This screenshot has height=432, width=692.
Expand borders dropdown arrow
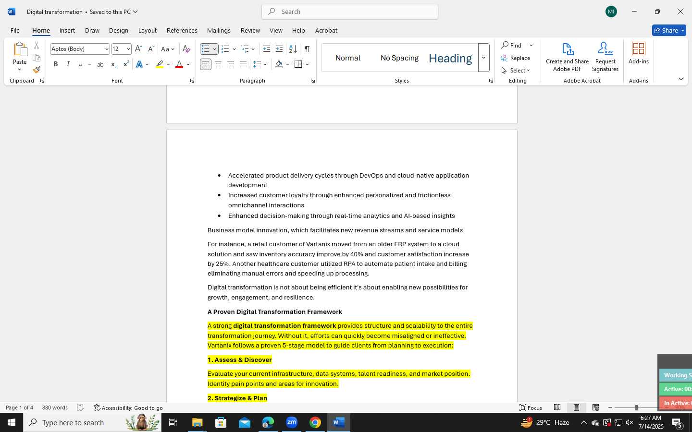[x=307, y=64]
